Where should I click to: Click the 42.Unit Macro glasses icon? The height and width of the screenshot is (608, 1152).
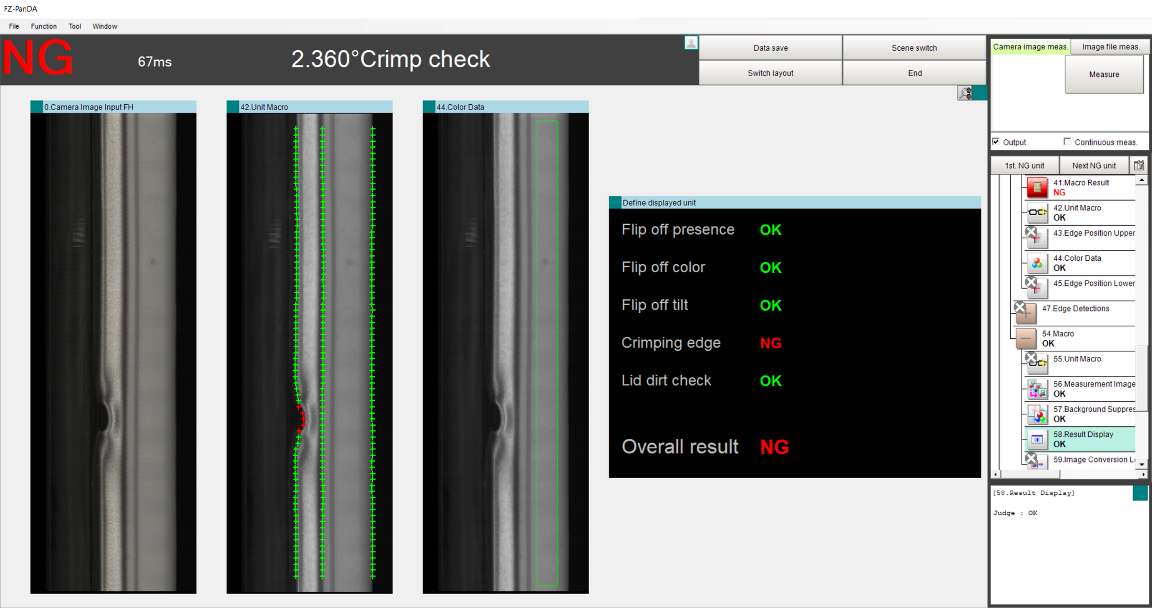1036,213
